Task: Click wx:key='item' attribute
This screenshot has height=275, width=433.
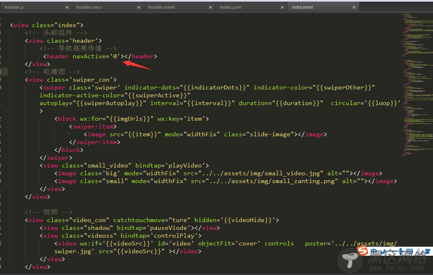Action: point(181,119)
